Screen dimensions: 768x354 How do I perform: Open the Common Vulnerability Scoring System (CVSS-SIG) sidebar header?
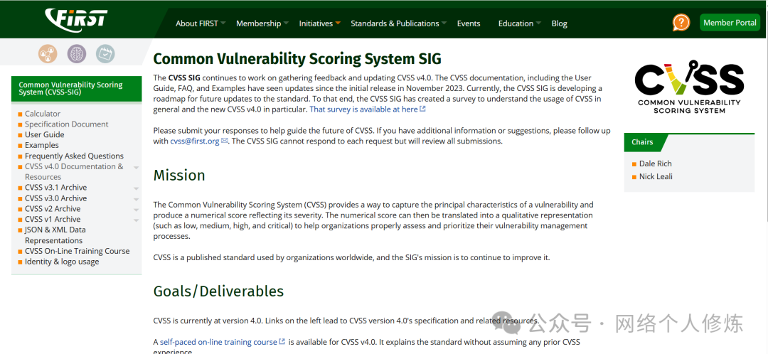coord(76,89)
